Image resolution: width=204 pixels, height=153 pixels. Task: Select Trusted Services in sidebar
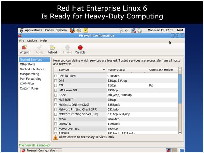tap(34, 60)
